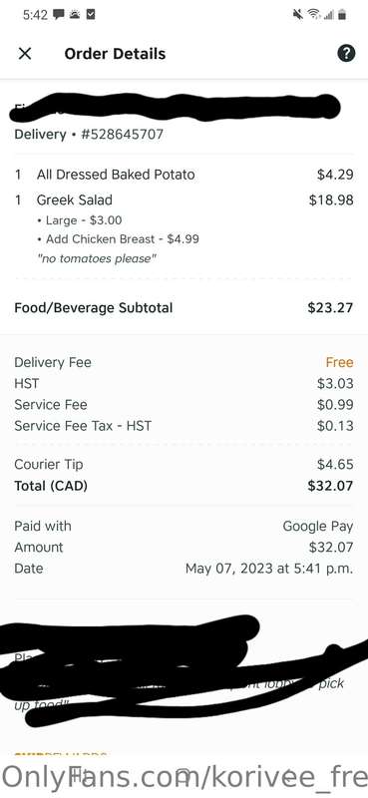Close the Order Details screen

click(x=24, y=54)
